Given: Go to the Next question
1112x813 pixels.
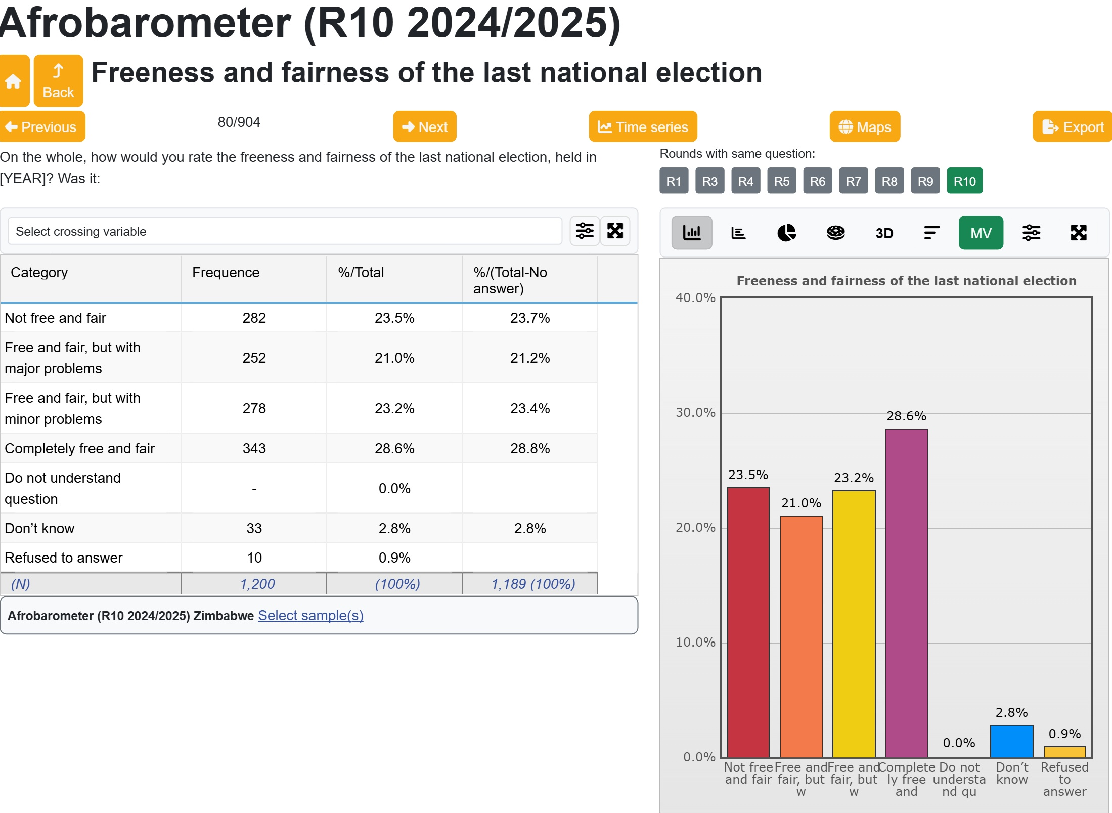Looking at the screenshot, I should [x=425, y=126].
